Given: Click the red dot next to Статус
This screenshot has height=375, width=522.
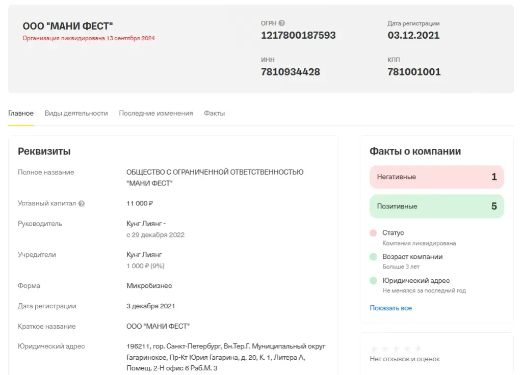Looking at the screenshot, I should (373, 233).
